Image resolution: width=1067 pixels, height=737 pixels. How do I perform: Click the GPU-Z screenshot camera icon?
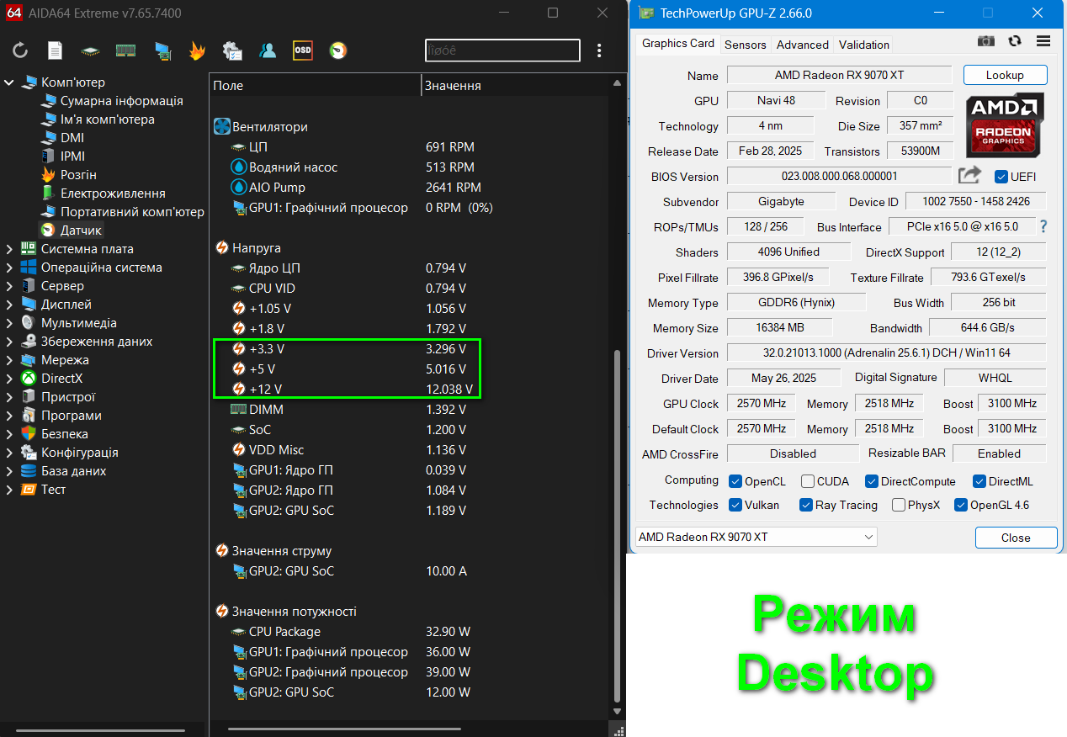click(x=986, y=40)
